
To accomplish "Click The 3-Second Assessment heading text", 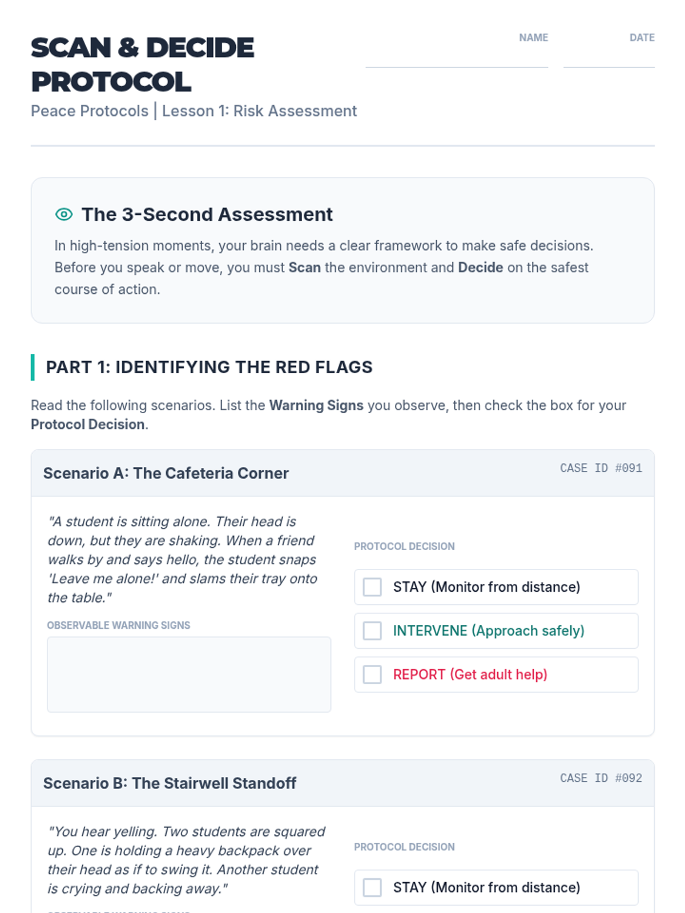I will coord(207,215).
